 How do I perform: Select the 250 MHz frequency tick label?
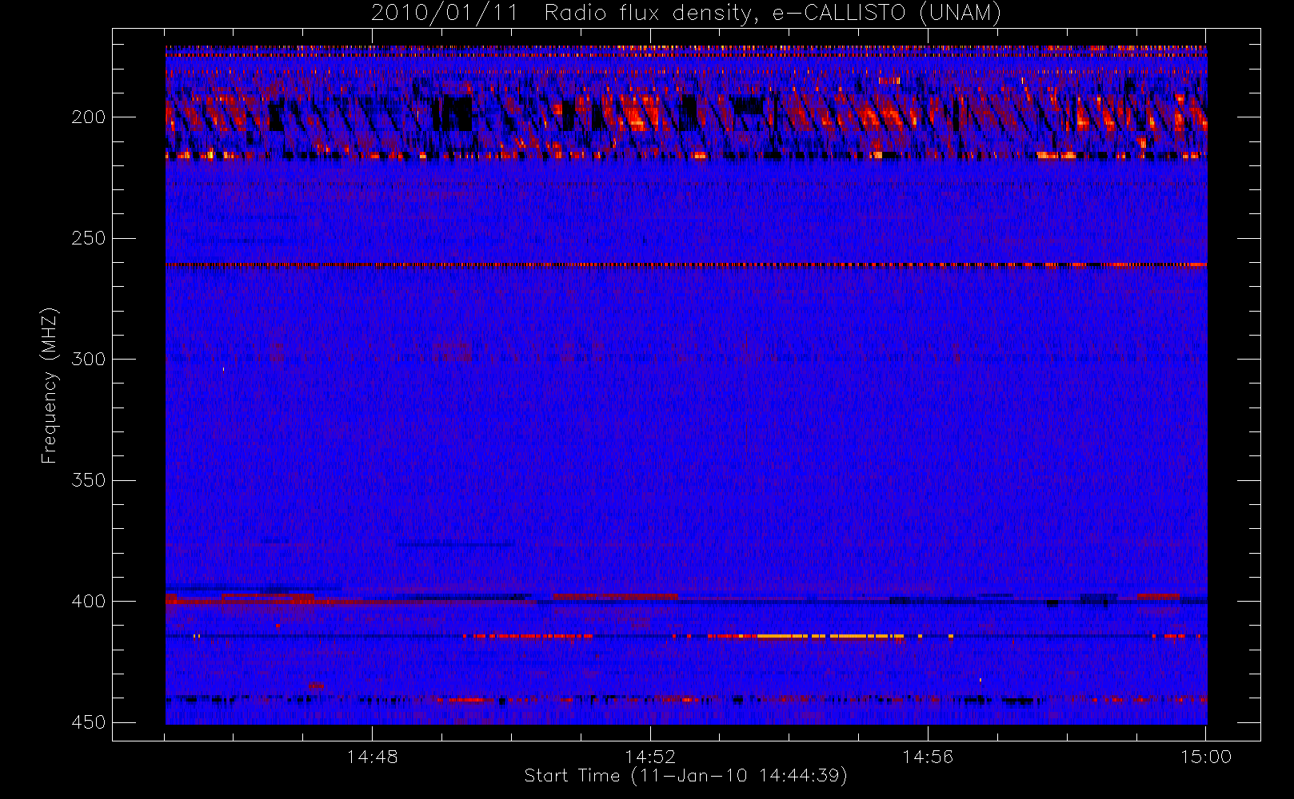[88, 238]
